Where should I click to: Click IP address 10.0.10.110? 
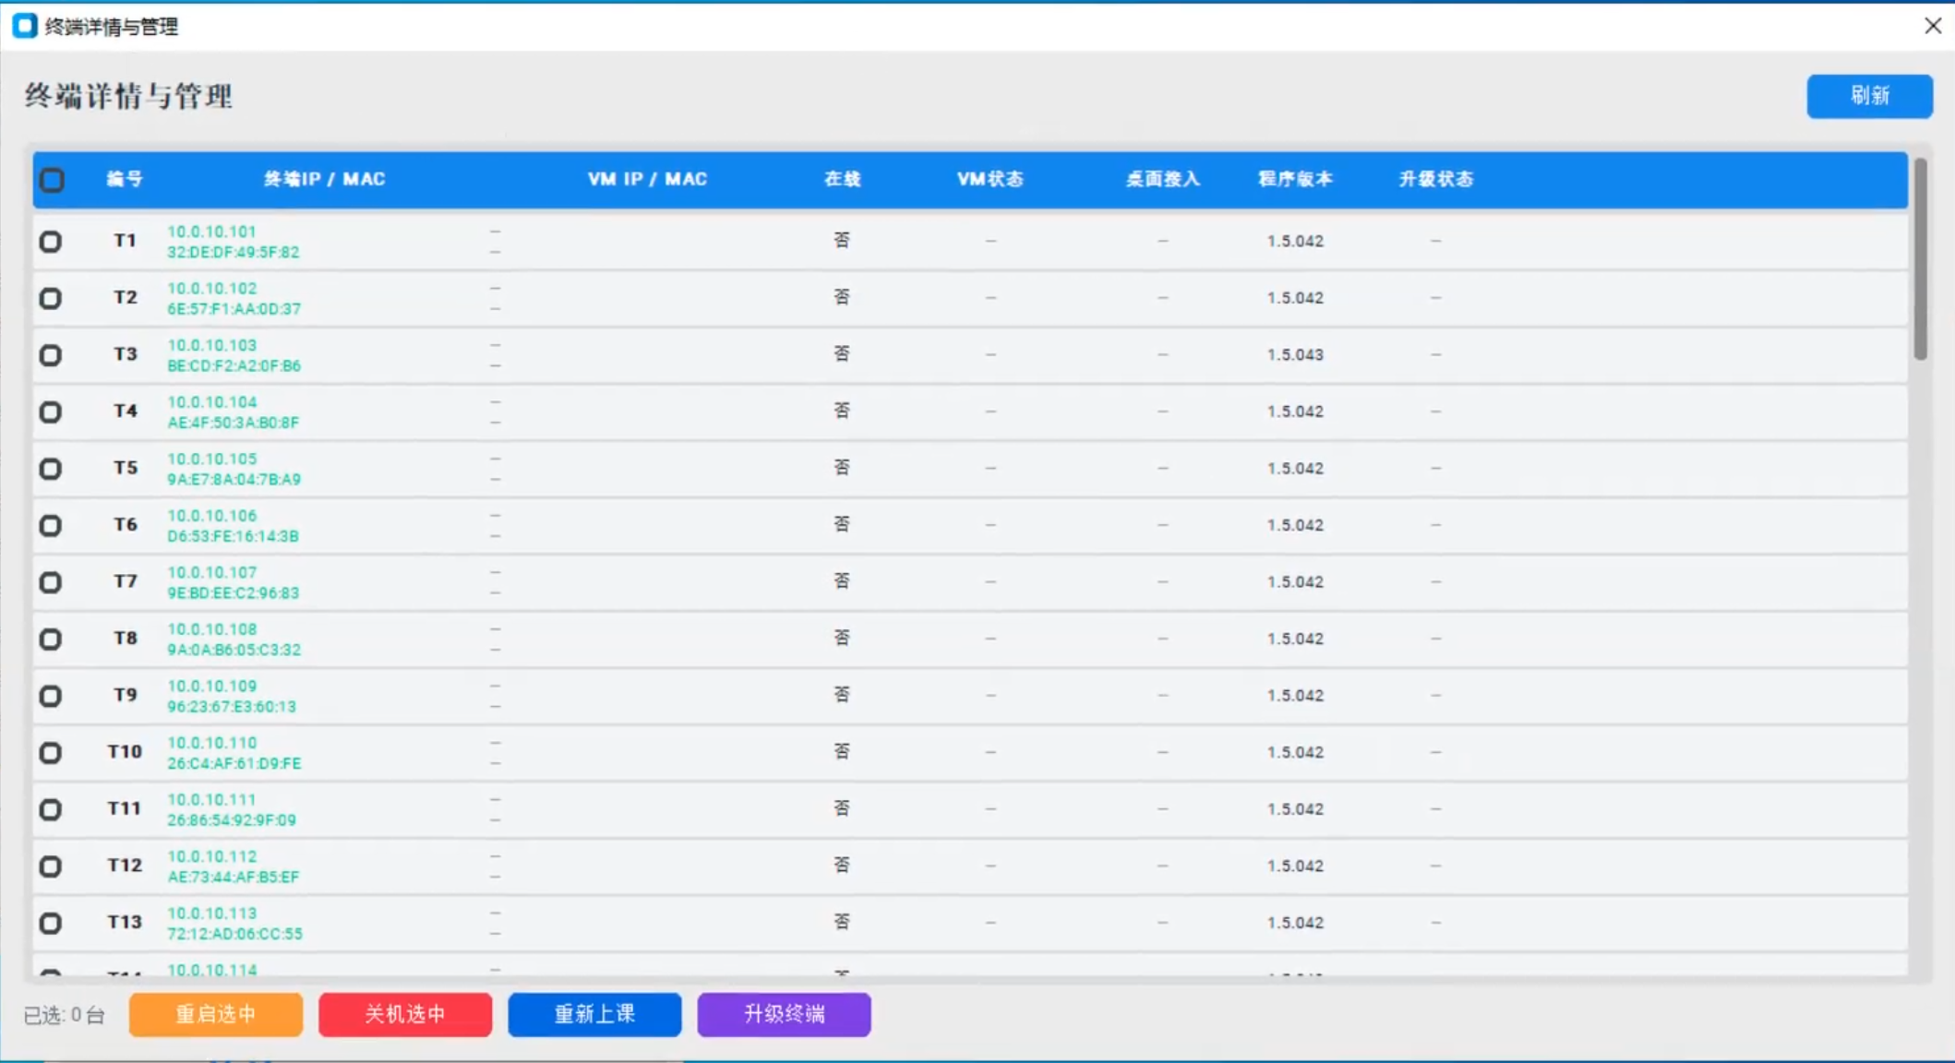pyautogui.click(x=211, y=743)
